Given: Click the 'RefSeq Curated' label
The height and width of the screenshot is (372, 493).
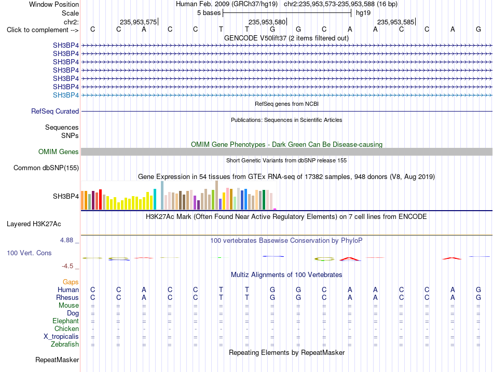Looking at the screenshot, I should (55, 112).
